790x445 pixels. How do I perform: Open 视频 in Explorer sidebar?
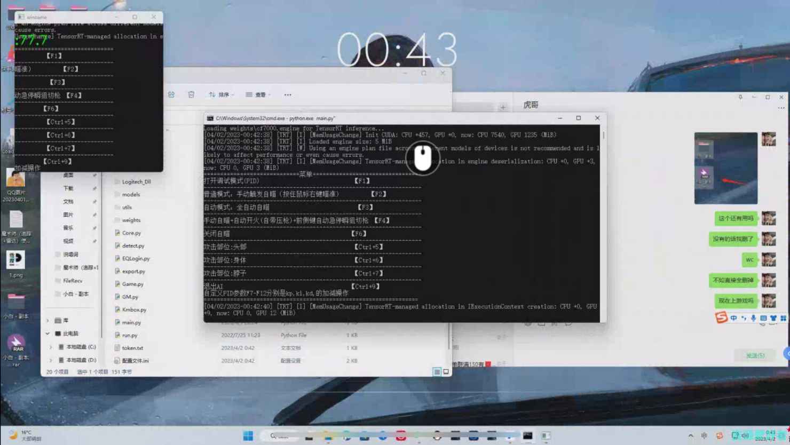(68, 241)
